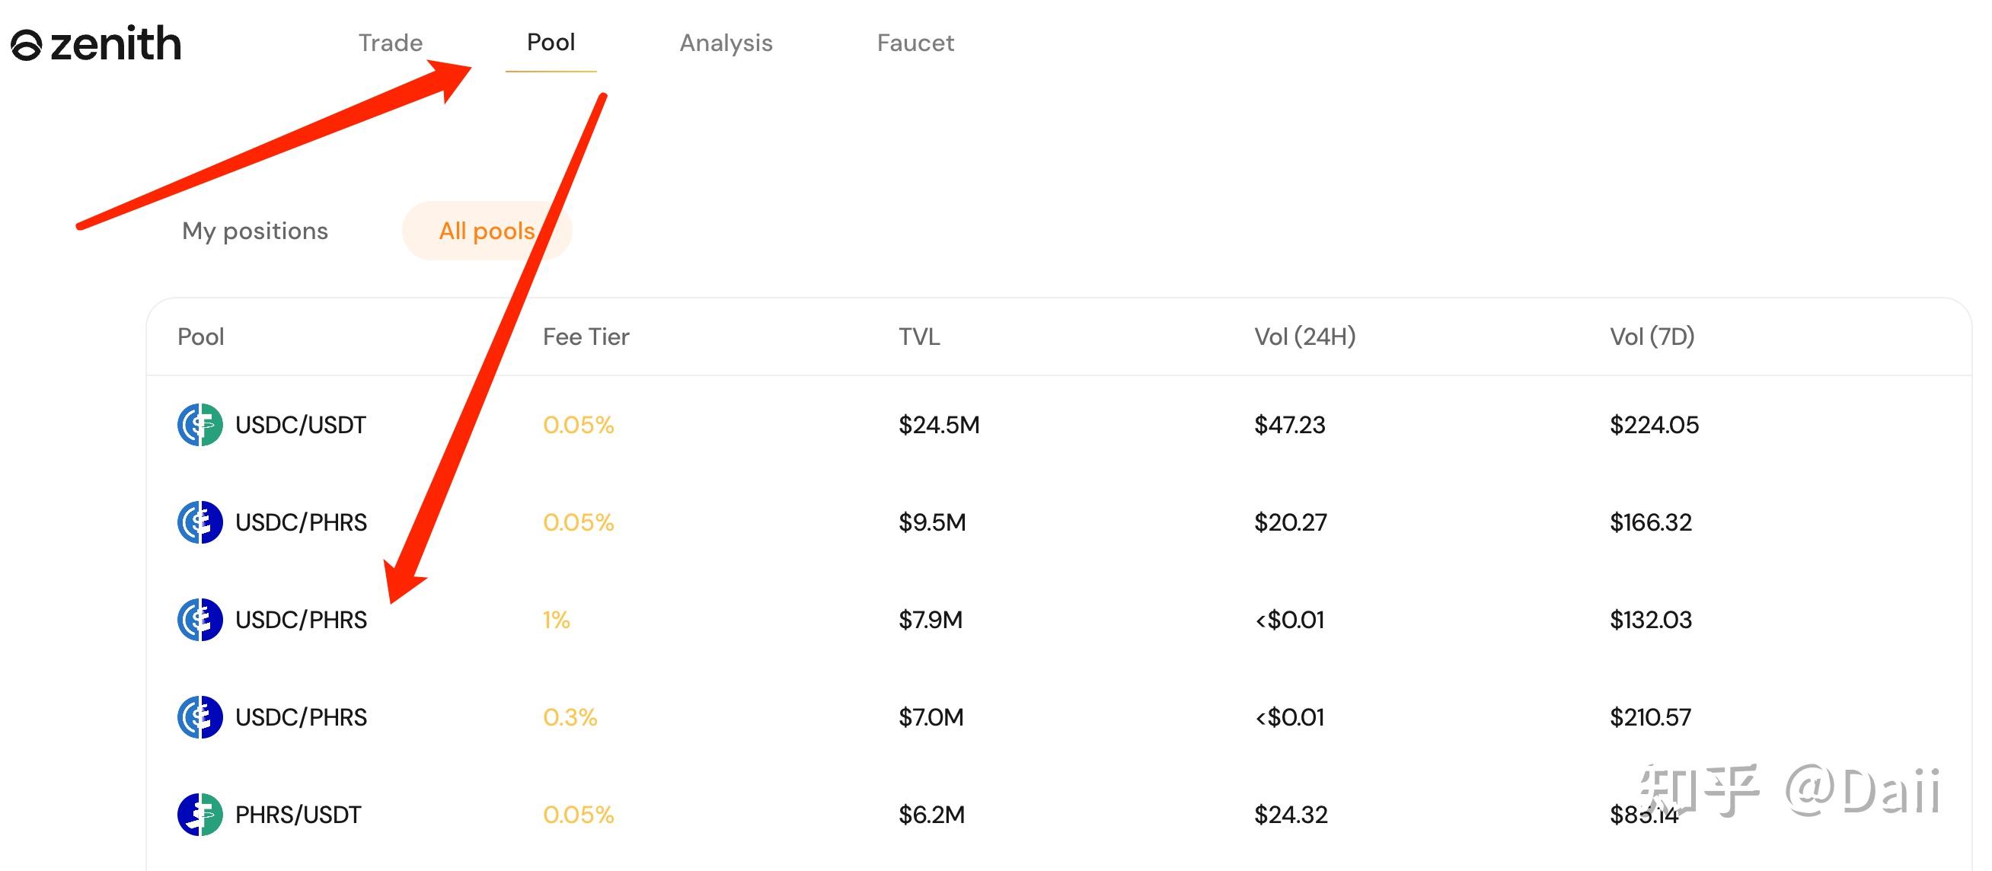The height and width of the screenshot is (871, 1992).
Task: Select the Pool navigation tab
Action: [551, 42]
